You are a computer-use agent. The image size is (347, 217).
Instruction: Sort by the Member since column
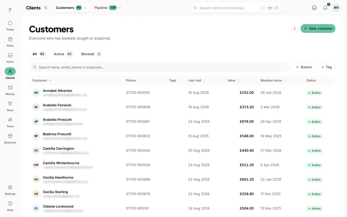[273, 80]
